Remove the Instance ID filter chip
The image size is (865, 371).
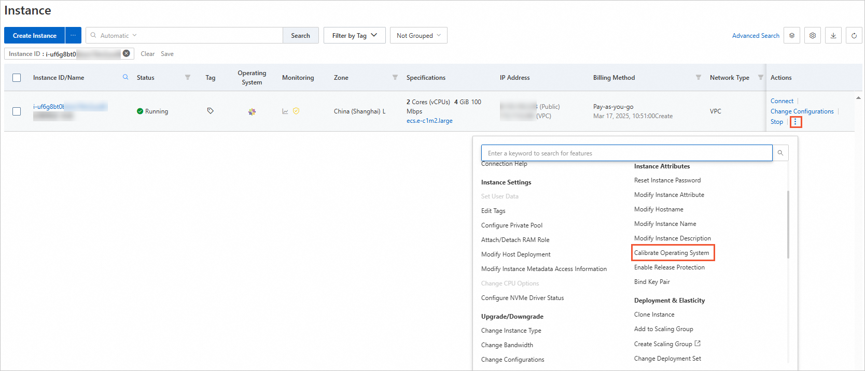pyautogui.click(x=126, y=53)
